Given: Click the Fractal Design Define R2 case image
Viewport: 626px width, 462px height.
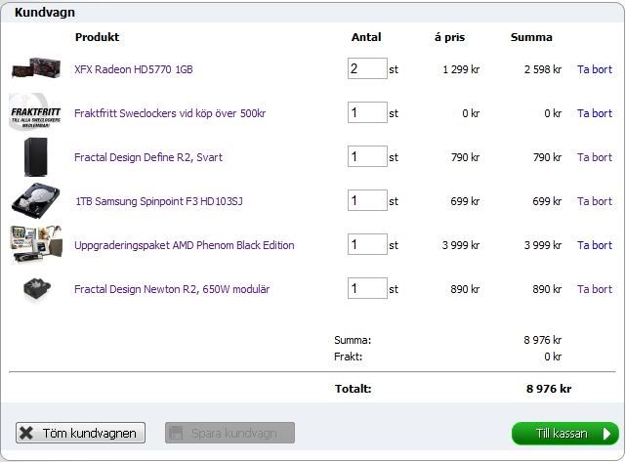Looking at the screenshot, I should click(35, 157).
